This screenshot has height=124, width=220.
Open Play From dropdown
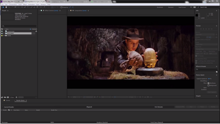pyautogui.click(x=206, y=49)
